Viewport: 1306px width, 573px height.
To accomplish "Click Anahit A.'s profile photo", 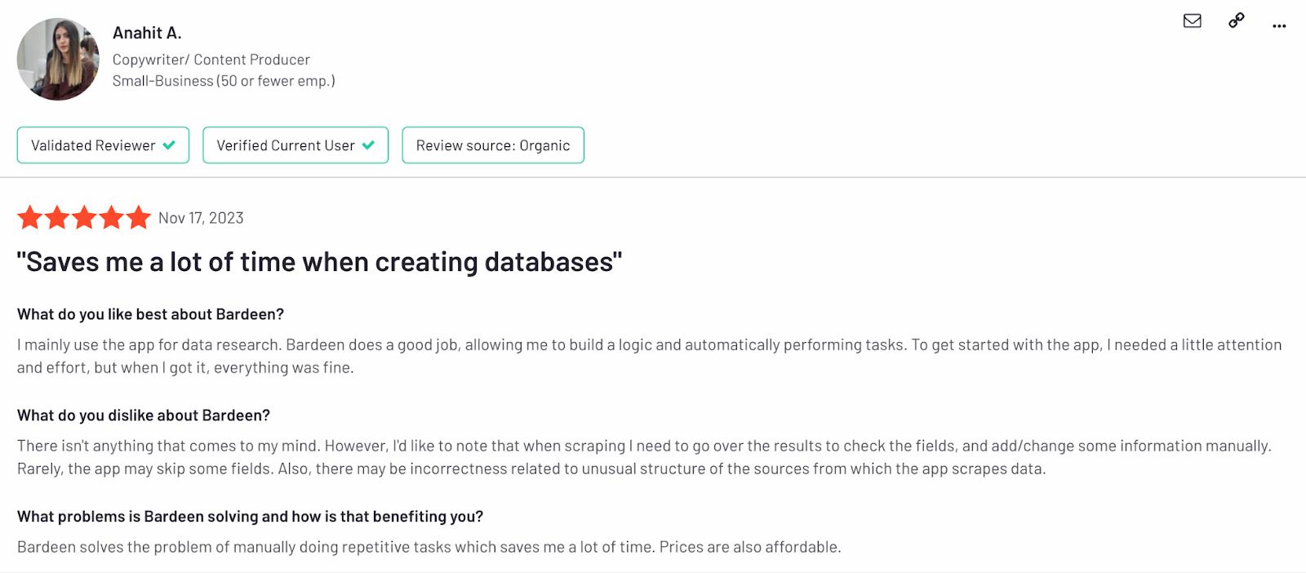I will (58, 60).
